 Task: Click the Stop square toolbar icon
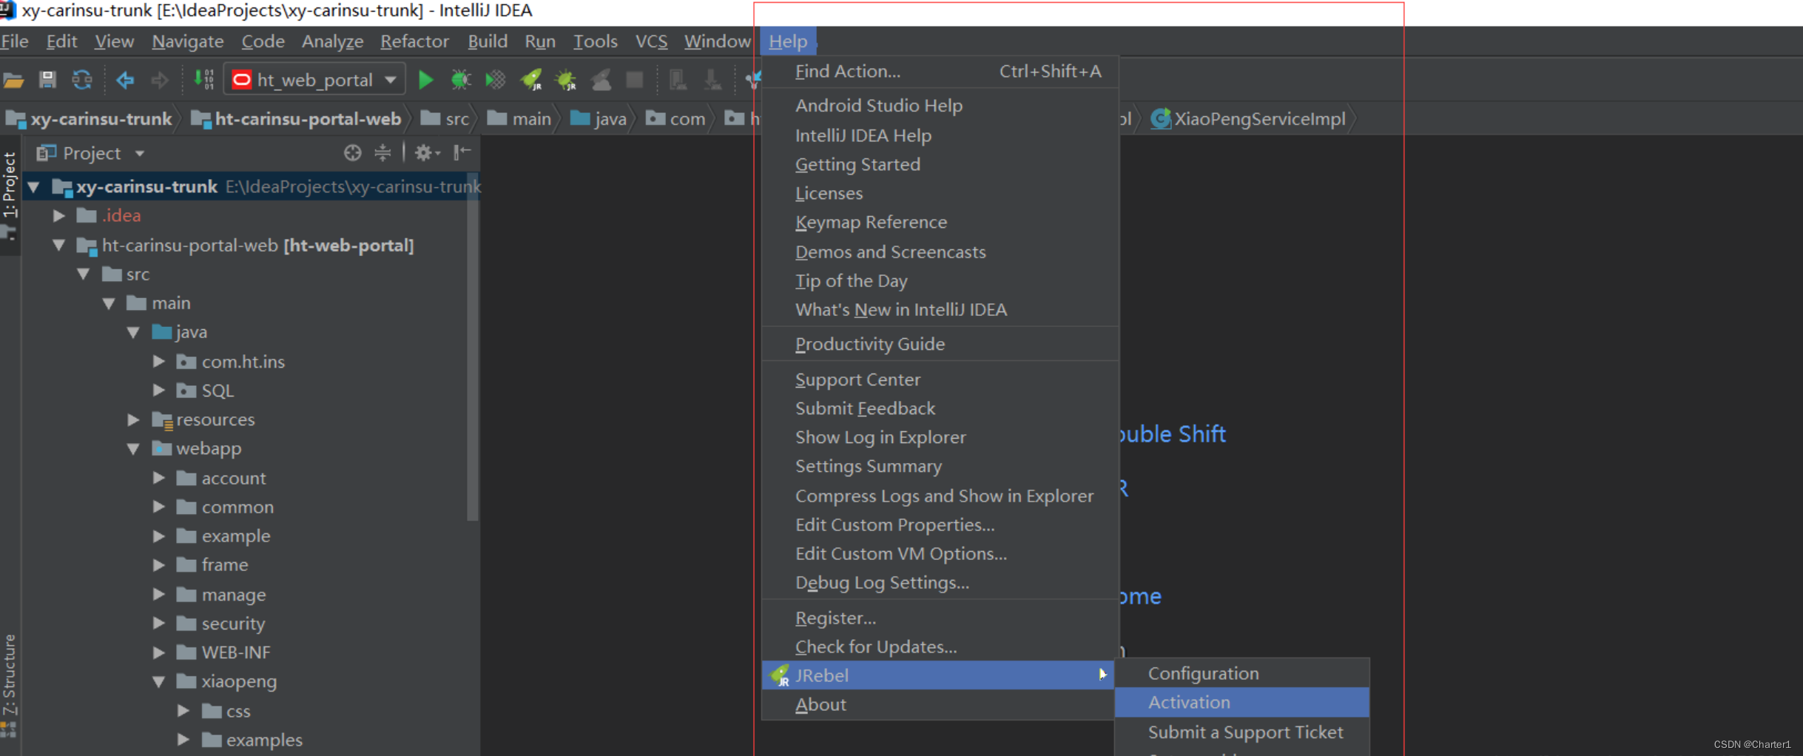click(x=635, y=80)
